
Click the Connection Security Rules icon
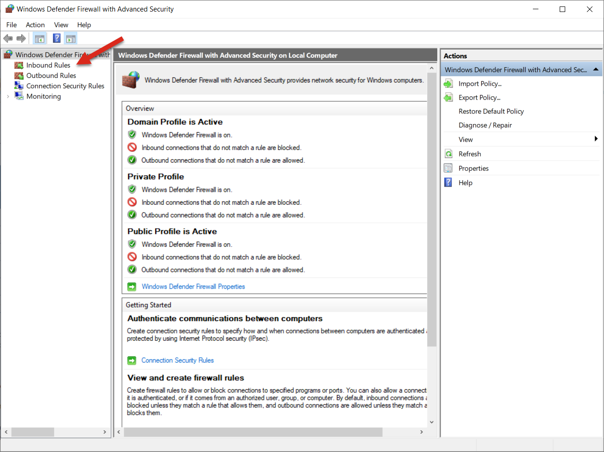[19, 86]
